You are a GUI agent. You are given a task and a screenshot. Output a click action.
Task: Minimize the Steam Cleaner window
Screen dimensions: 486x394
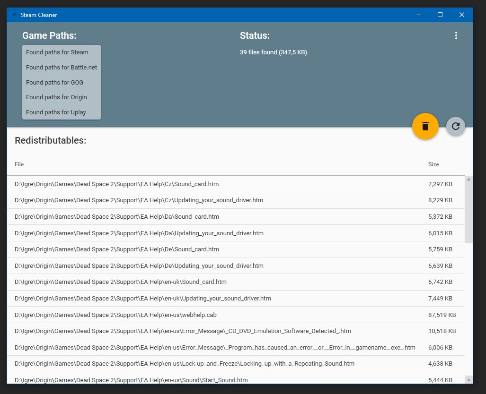pos(419,15)
